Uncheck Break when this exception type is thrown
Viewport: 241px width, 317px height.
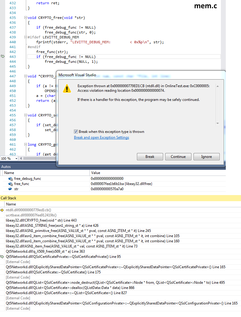[76, 132]
